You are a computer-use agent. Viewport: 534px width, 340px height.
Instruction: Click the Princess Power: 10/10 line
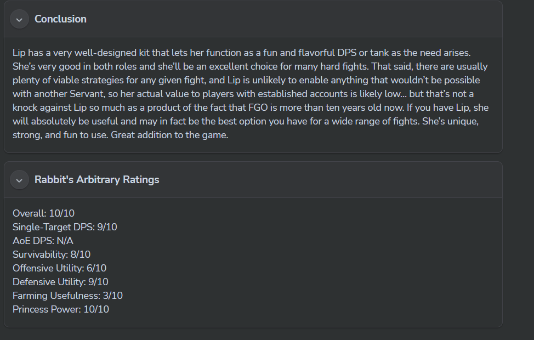pos(61,309)
